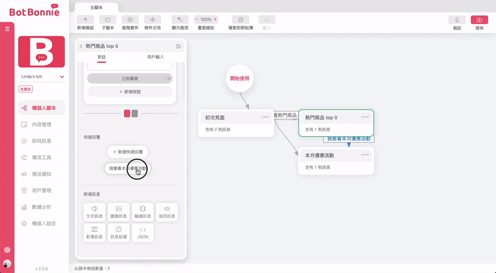Click the globe language icon
The width and height of the screenshot is (496, 273).
[x=7, y=250]
